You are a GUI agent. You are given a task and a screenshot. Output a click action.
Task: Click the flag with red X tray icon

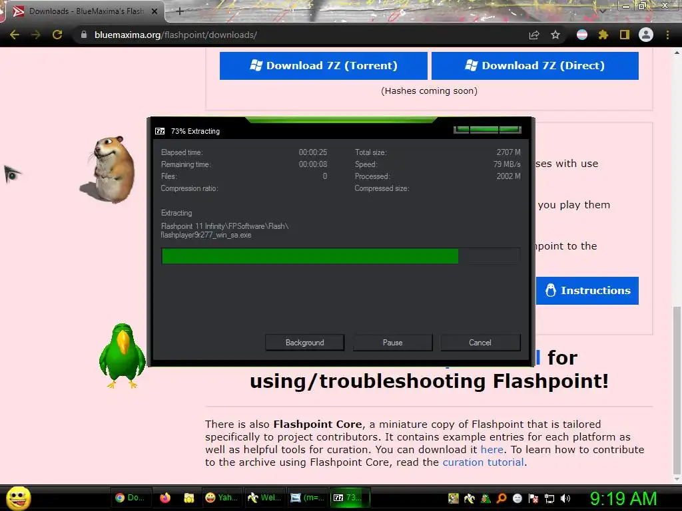pyautogui.click(x=533, y=498)
